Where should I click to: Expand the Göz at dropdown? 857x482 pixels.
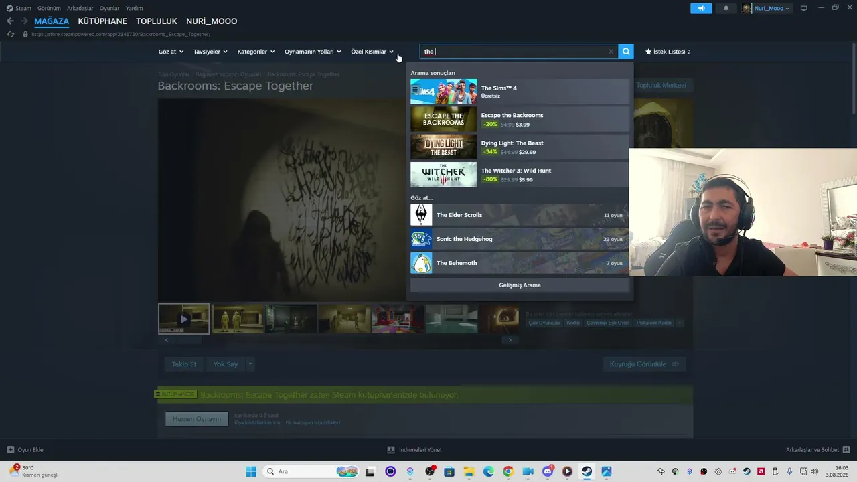171,52
